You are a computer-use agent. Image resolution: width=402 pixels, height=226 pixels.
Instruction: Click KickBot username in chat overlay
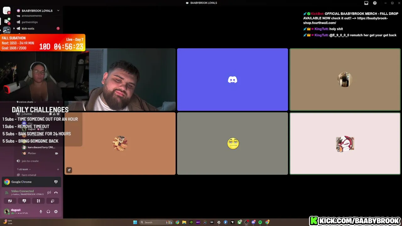pyautogui.click(x=317, y=14)
